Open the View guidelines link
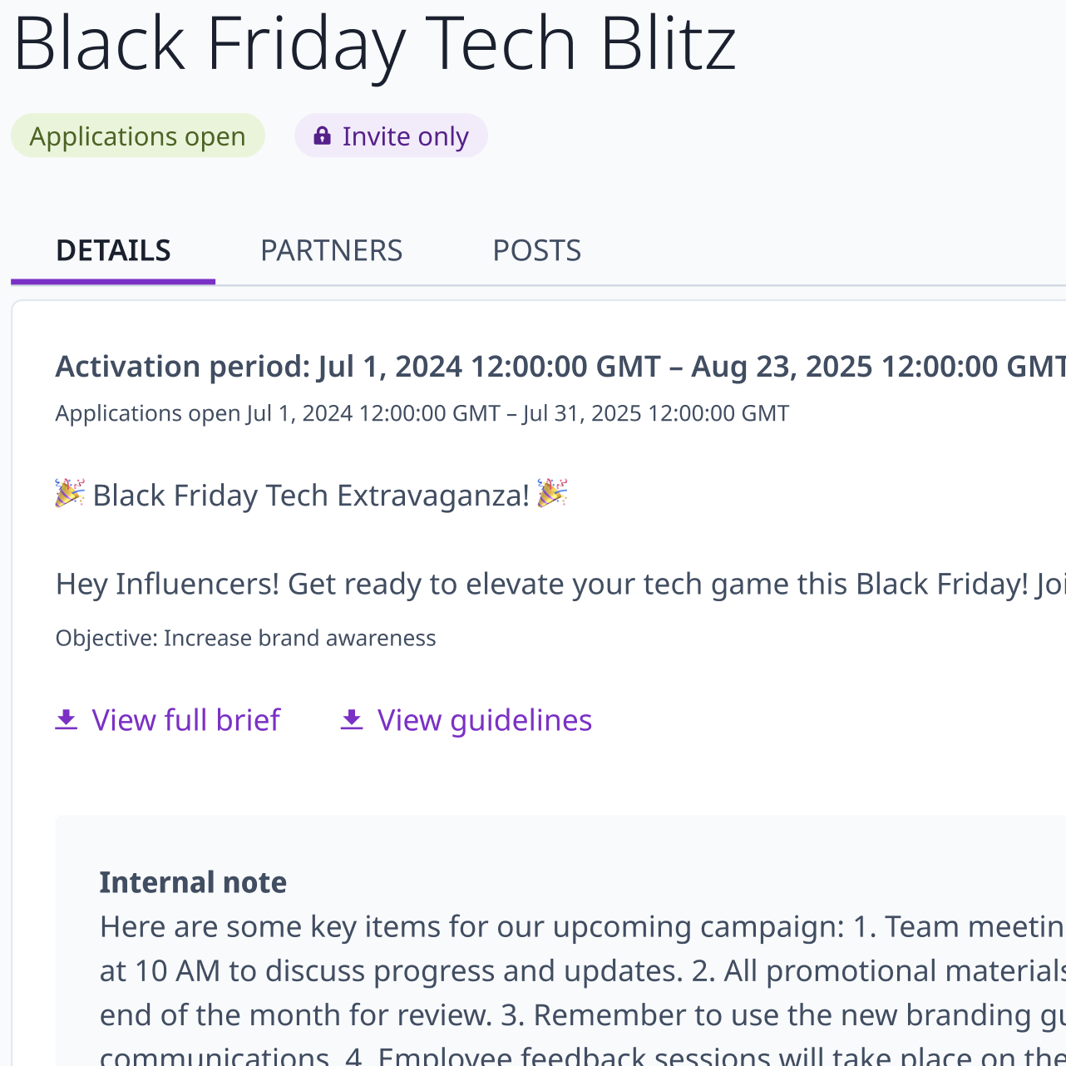This screenshot has width=1066, height=1066. click(x=484, y=720)
